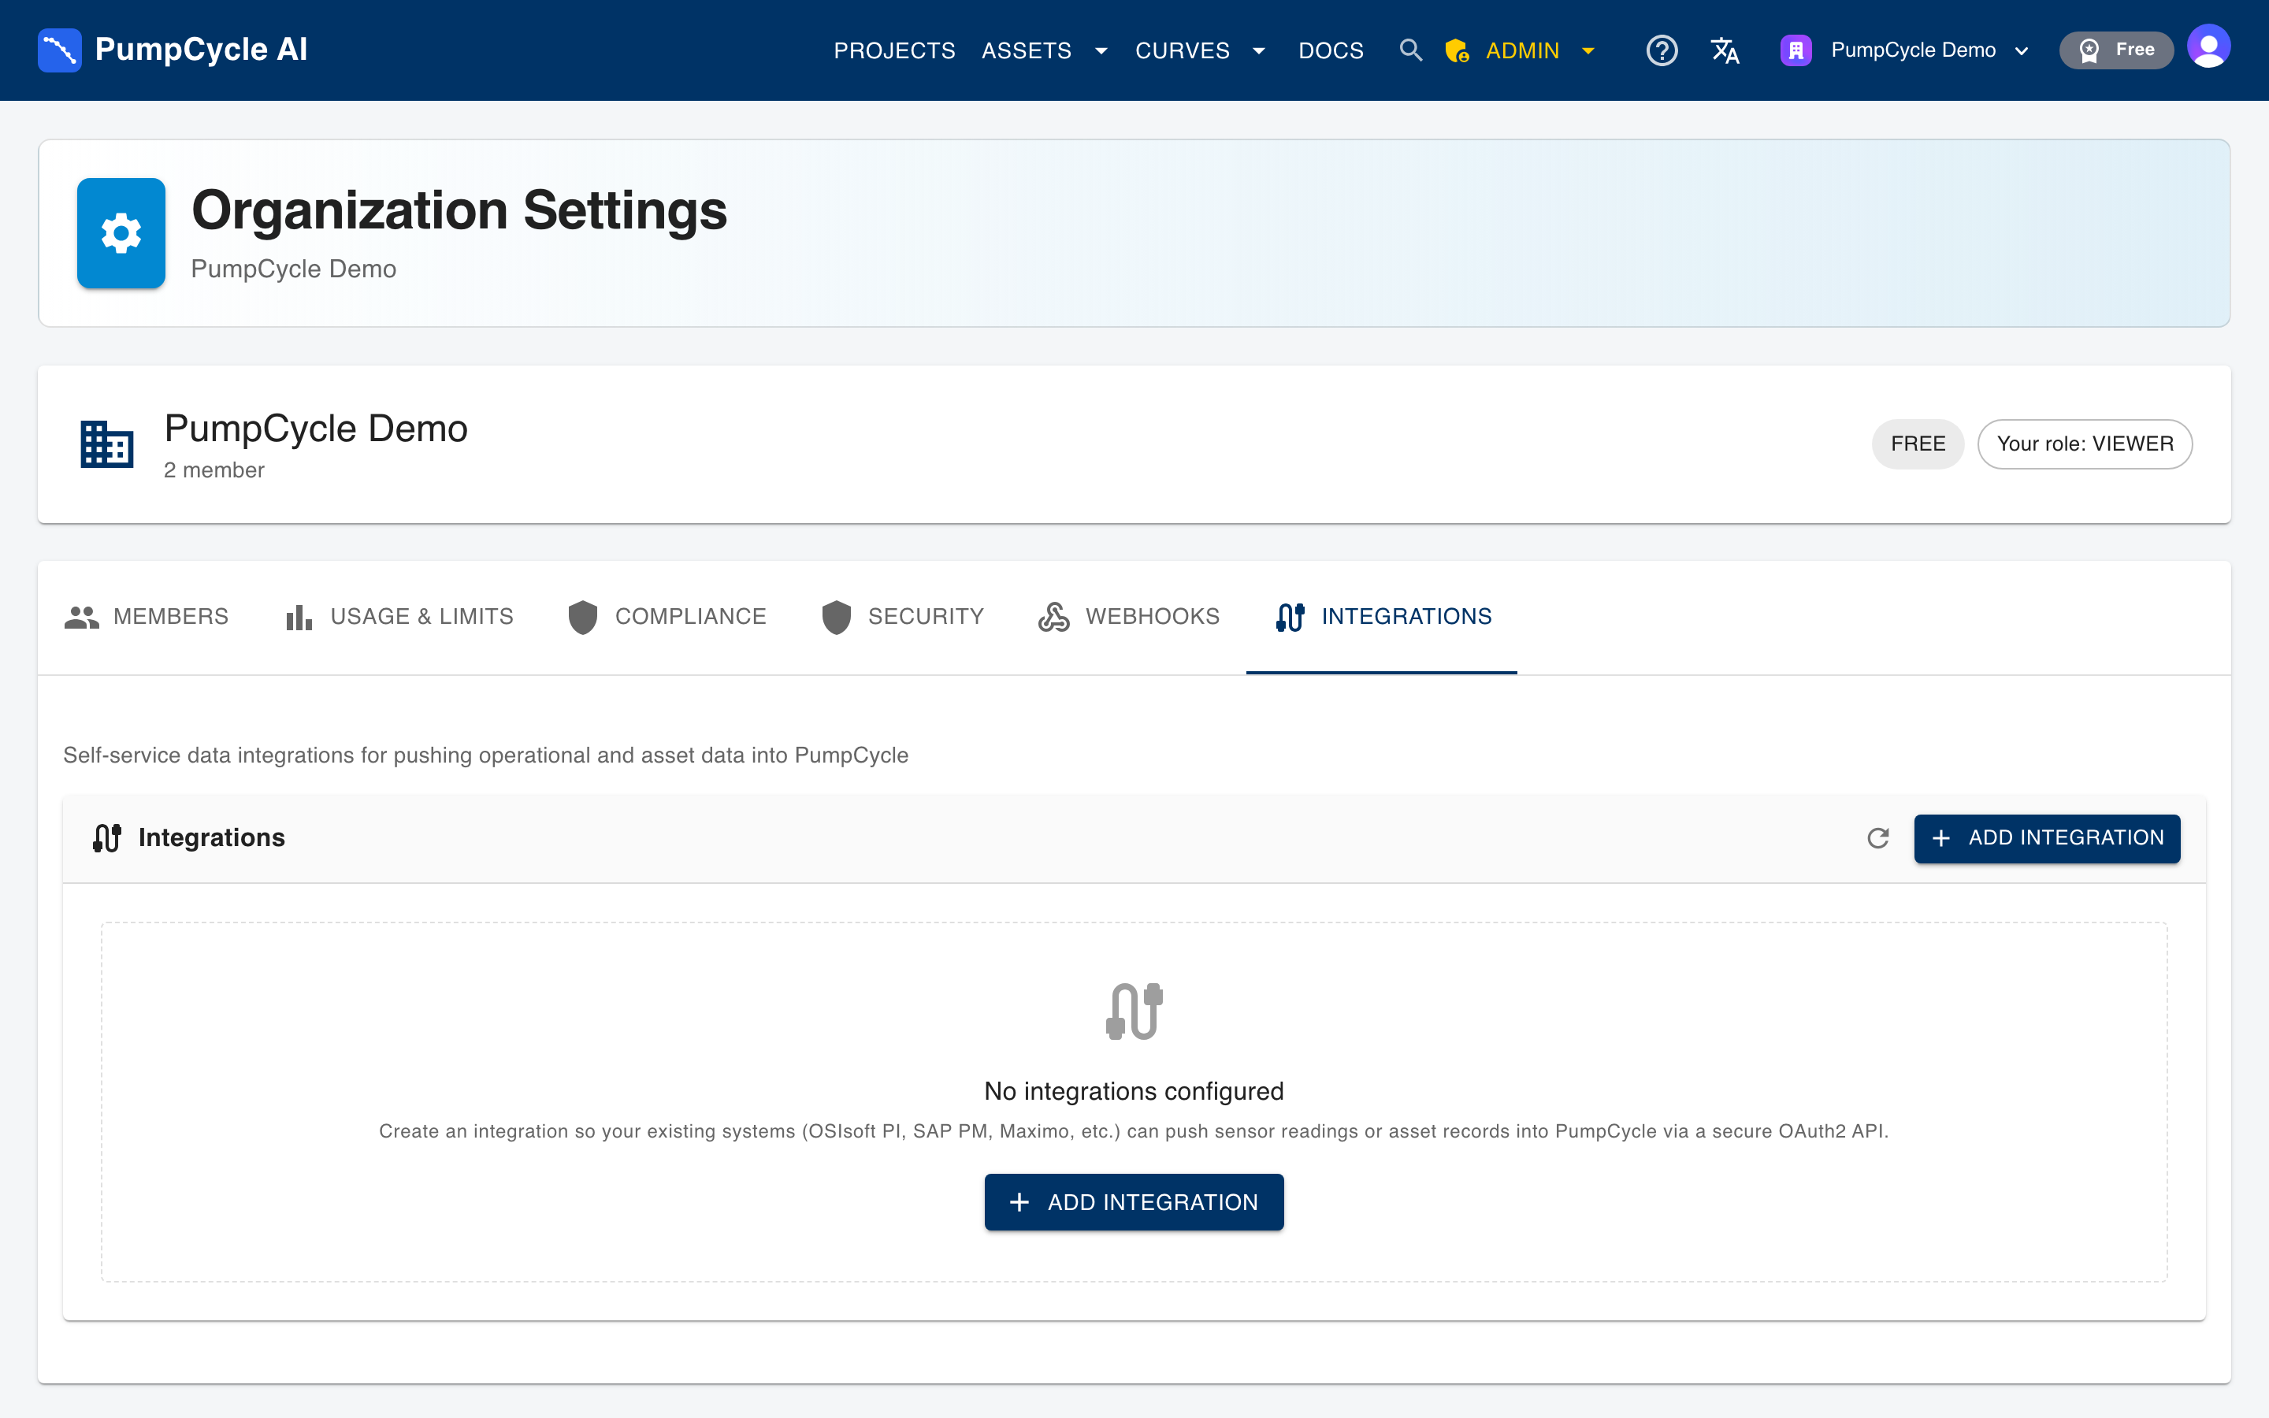This screenshot has height=1418, width=2269.
Task: Click the FREE plan chip
Action: (1918, 444)
